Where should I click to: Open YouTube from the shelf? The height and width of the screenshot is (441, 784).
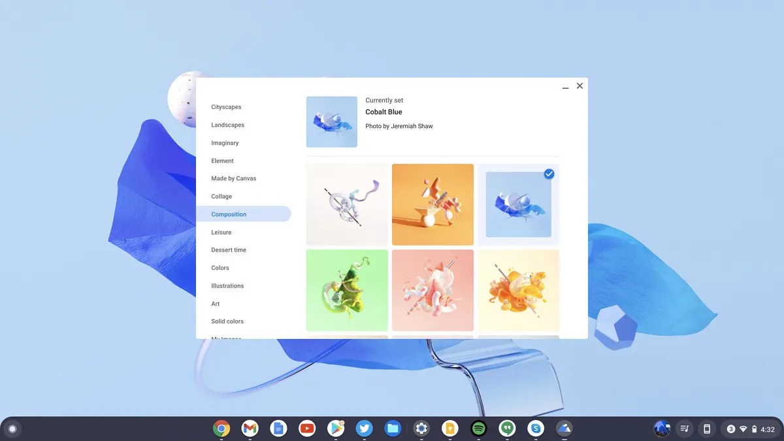click(x=307, y=429)
